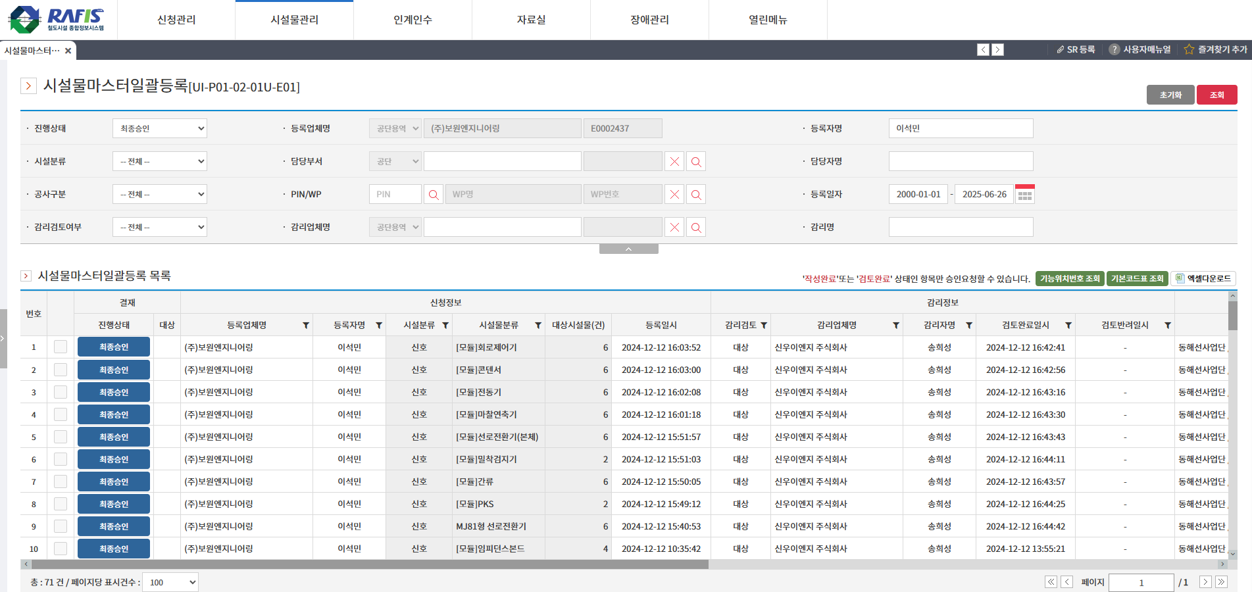The height and width of the screenshot is (592, 1252).
Task: Filter the 등록업체명 column
Action: (306, 325)
